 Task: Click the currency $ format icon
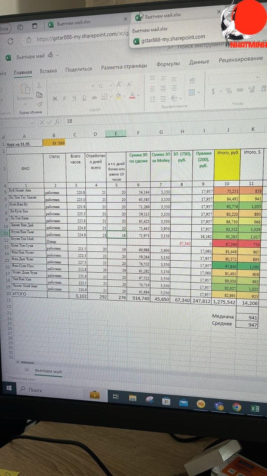coord(213,91)
